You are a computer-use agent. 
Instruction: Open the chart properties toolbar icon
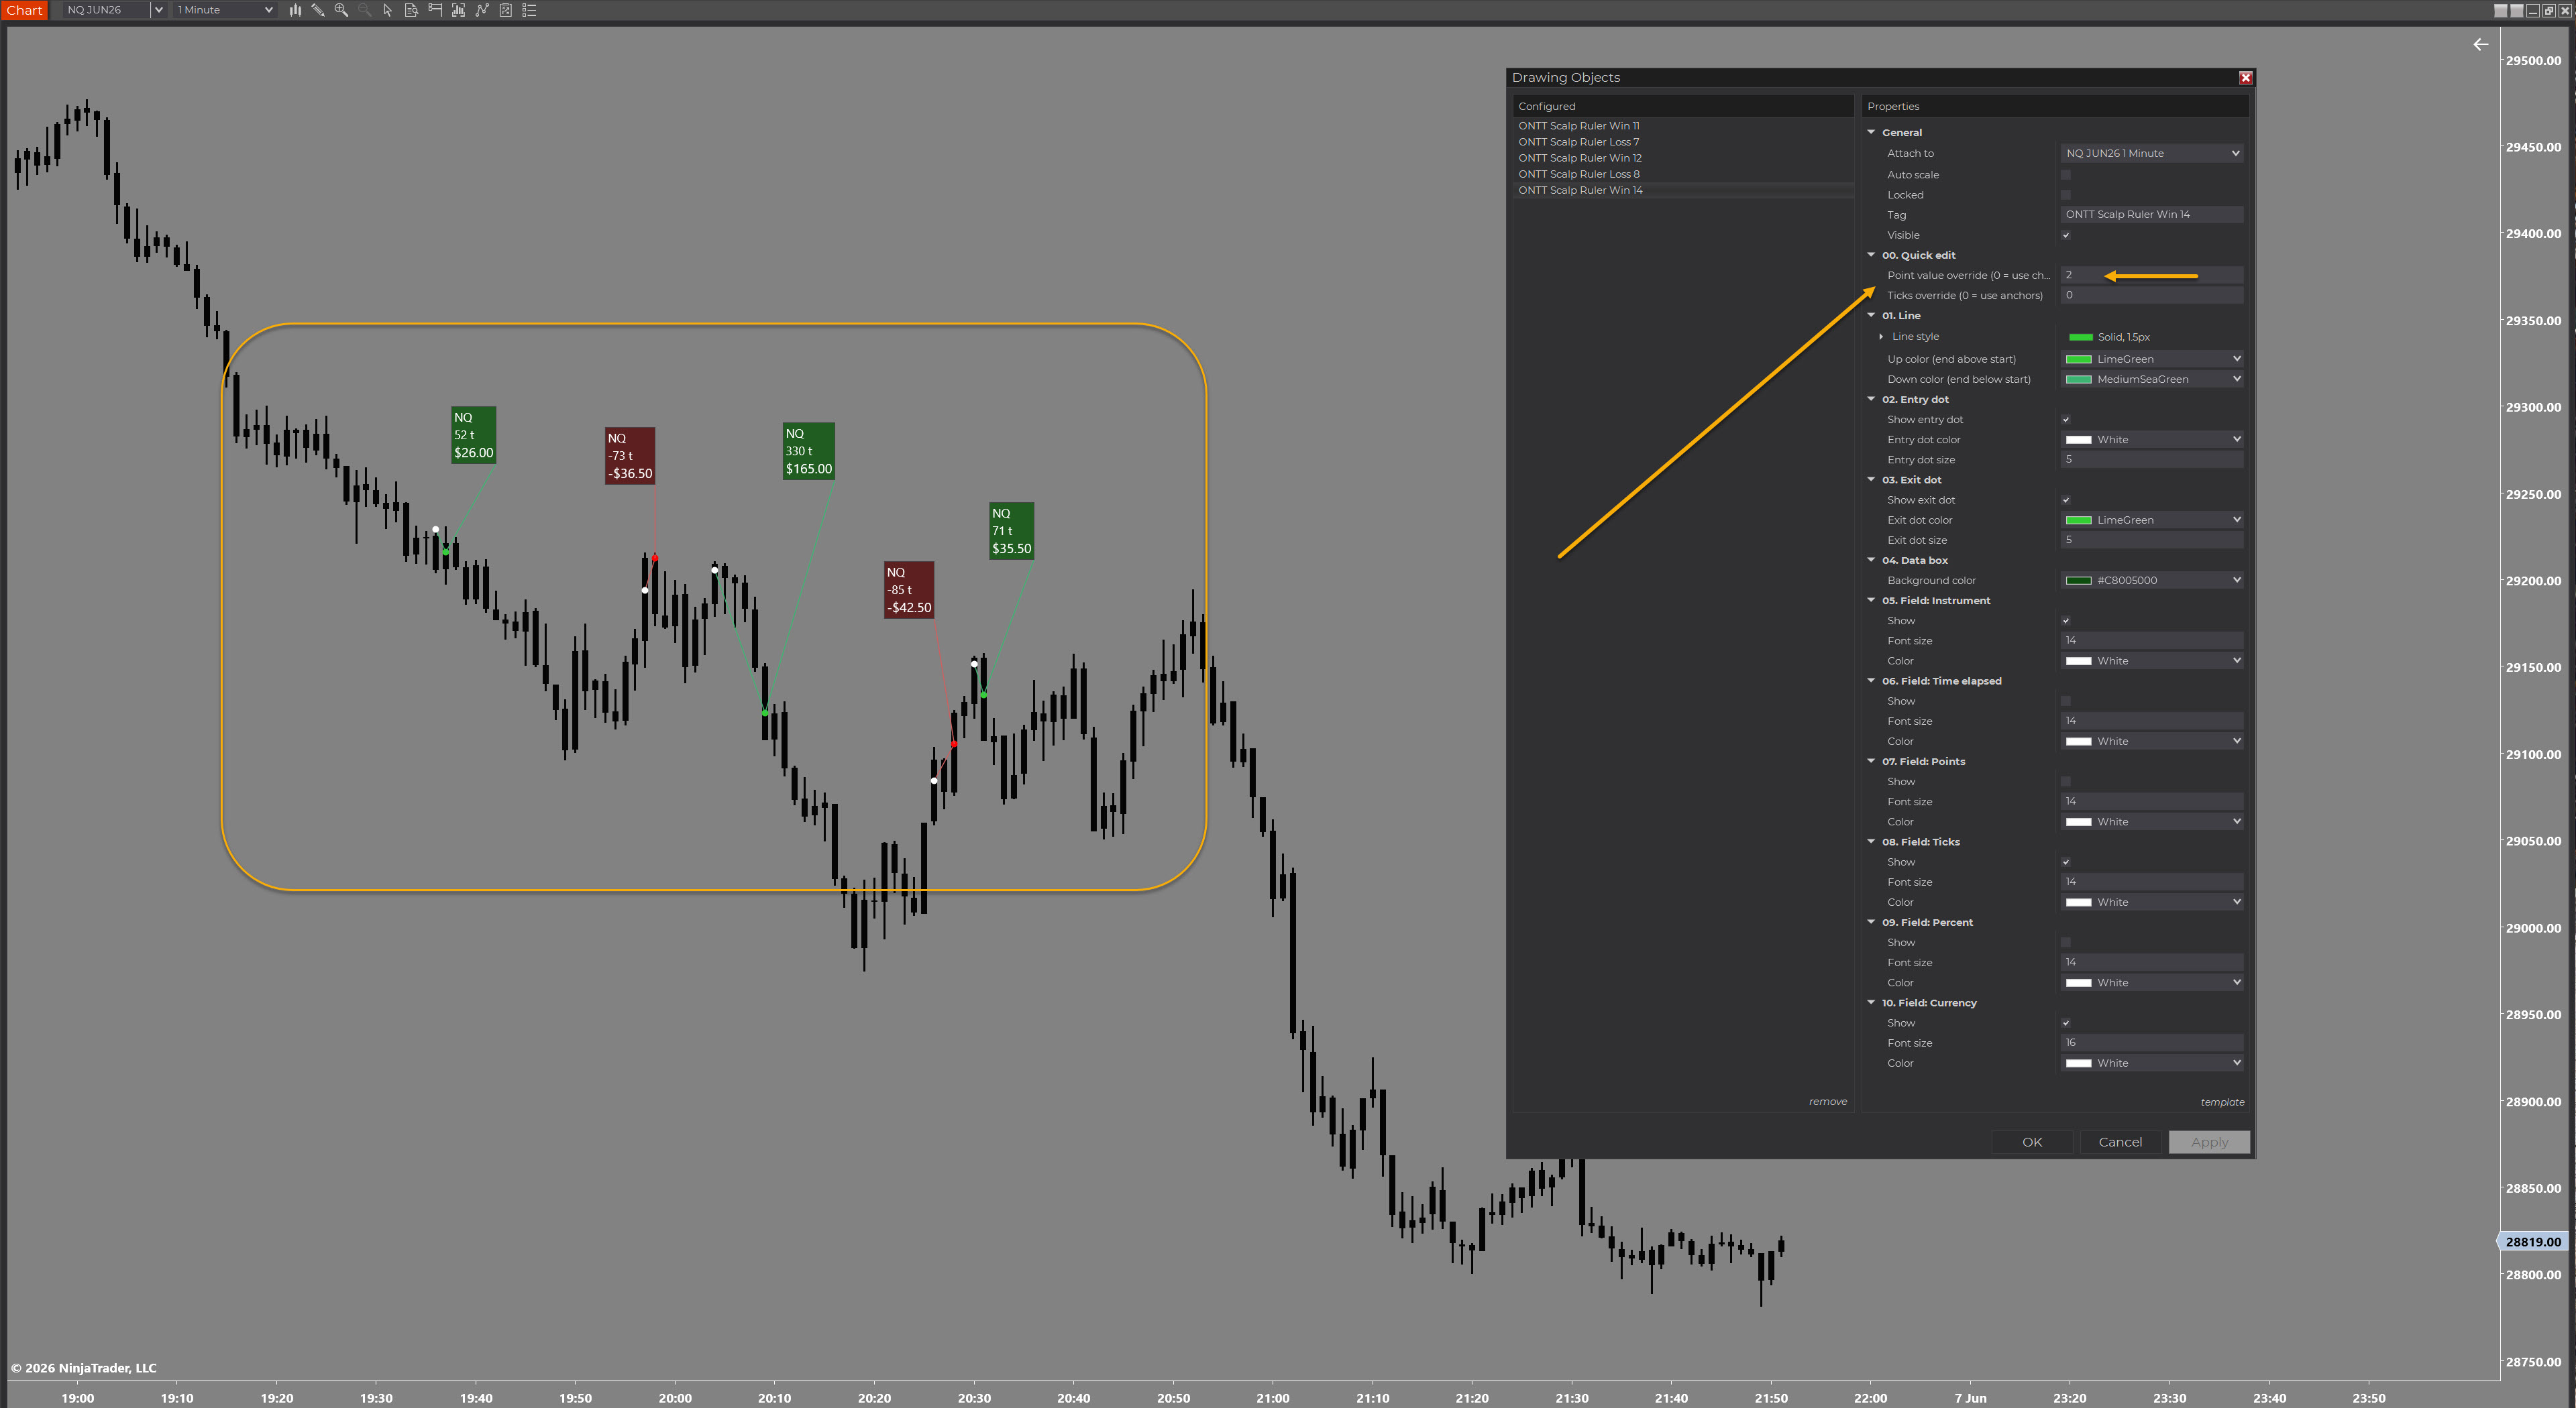click(506, 10)
